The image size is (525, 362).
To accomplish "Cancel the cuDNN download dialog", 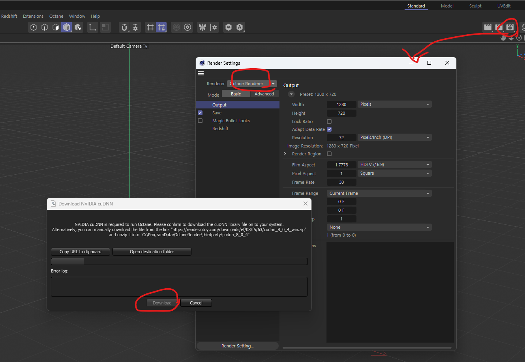I will [196, 303].
